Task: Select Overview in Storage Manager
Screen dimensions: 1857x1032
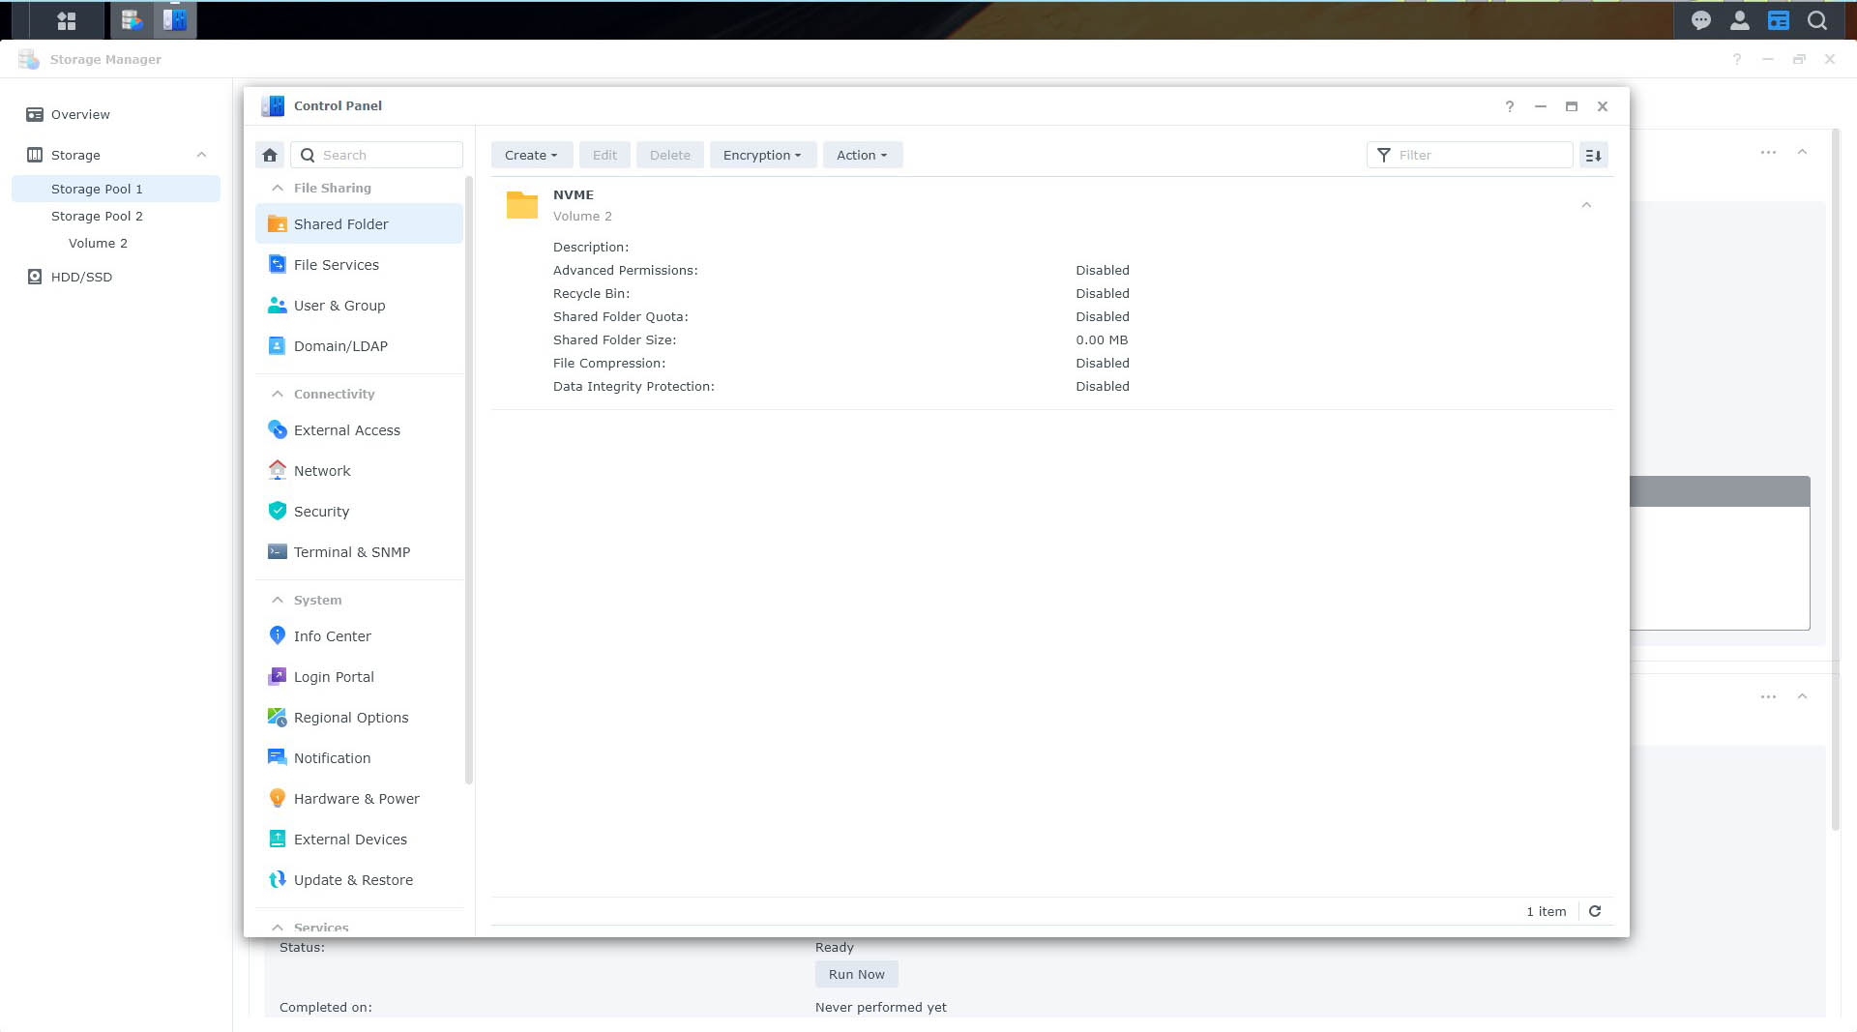Action: 116,114
